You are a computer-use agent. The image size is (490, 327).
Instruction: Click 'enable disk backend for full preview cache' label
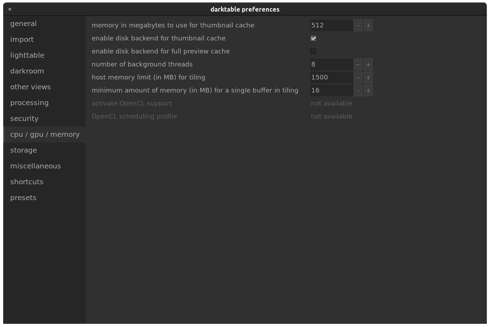click(x=161, y=51)
